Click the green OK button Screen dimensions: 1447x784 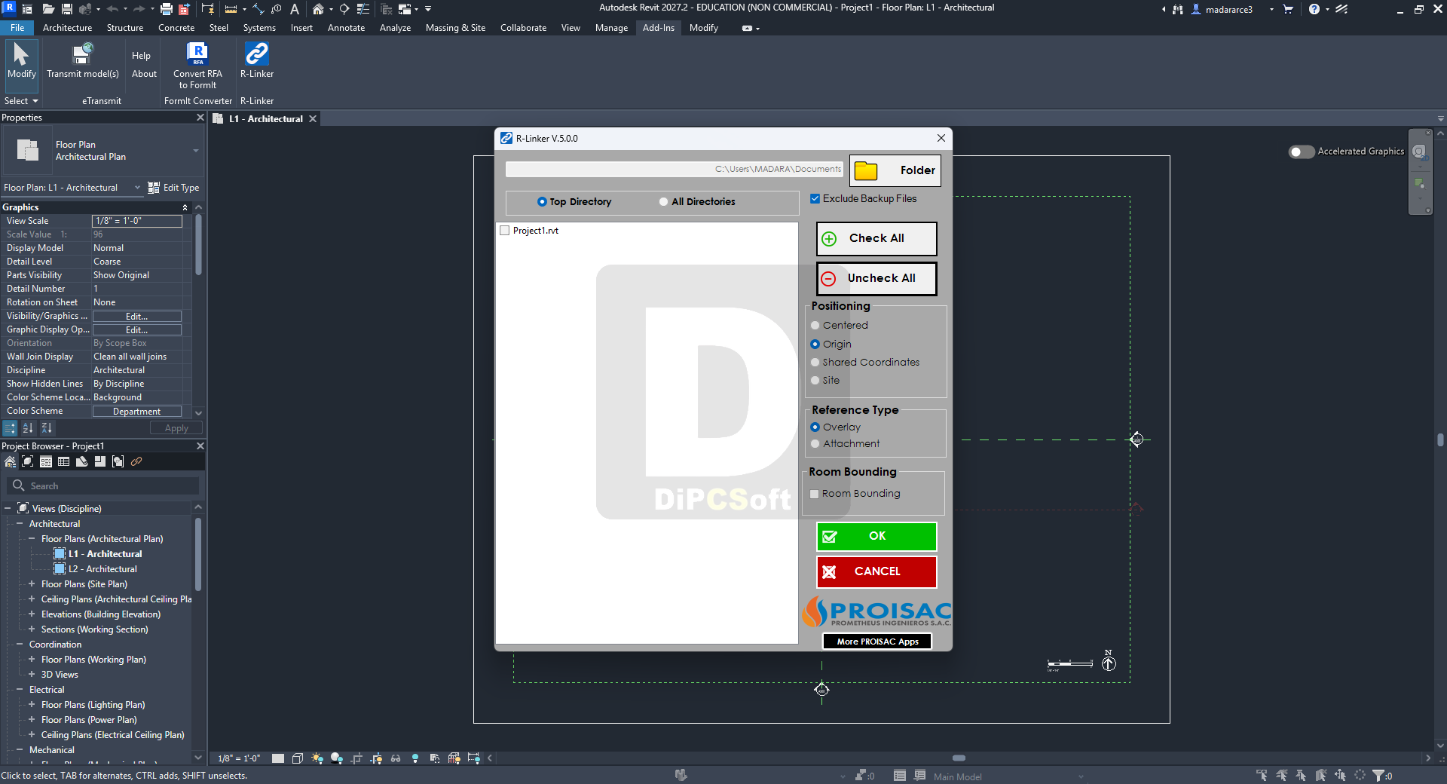pyautogui.click(x=876, y=536)
